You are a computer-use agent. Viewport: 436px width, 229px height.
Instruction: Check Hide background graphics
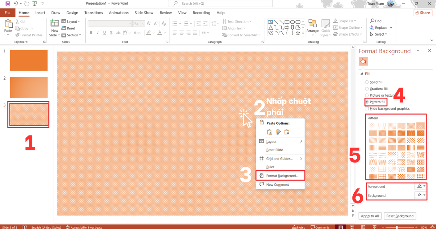click(x=367, y=108)
